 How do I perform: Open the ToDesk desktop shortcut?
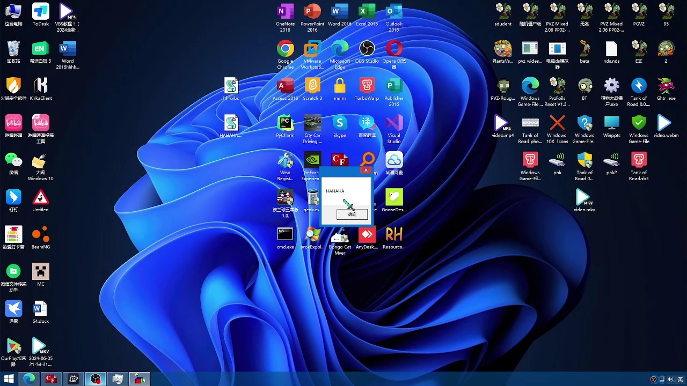41,14
